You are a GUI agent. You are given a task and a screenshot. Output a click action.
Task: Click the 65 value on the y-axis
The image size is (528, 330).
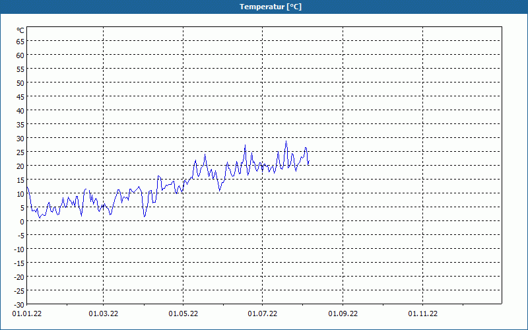(20, 41)
